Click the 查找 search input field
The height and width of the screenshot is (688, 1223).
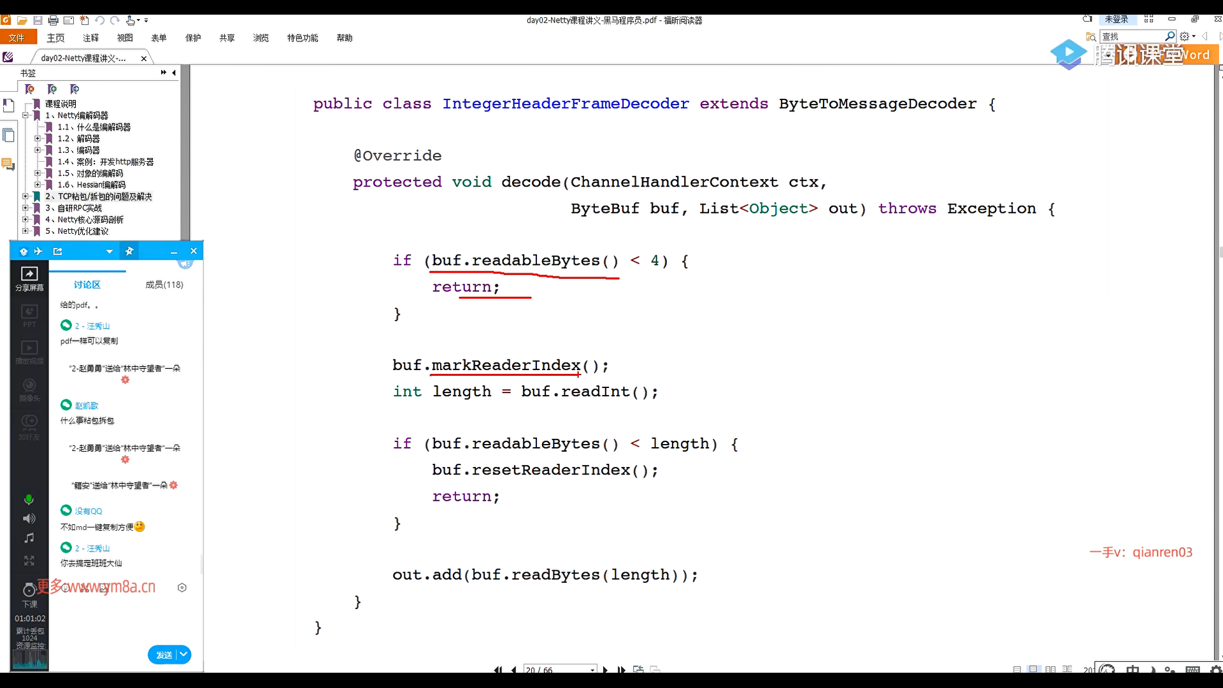[1132, 37]
